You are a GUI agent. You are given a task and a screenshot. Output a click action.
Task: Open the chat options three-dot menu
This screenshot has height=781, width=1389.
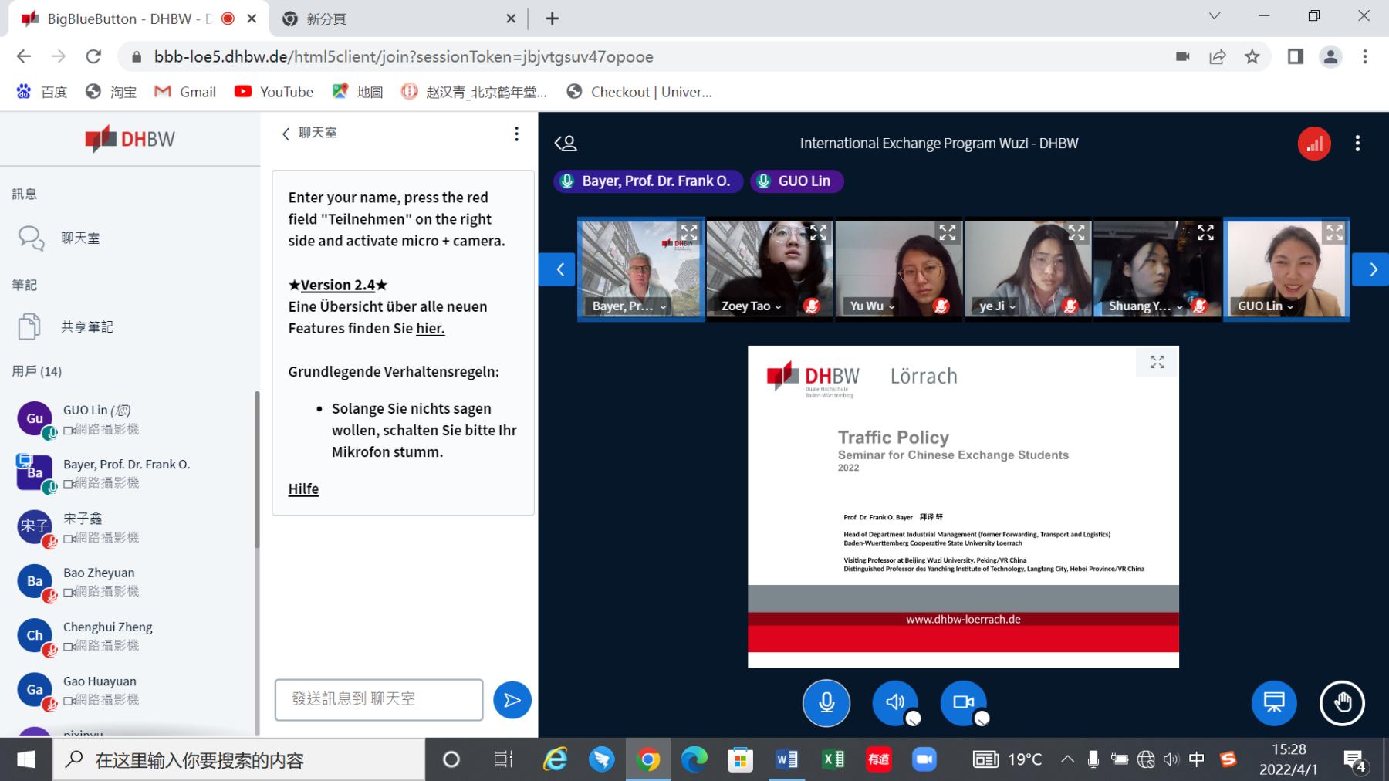[x=516, y=134]
